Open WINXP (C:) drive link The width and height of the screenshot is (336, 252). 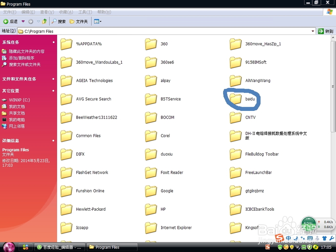[x=19, y=100]
